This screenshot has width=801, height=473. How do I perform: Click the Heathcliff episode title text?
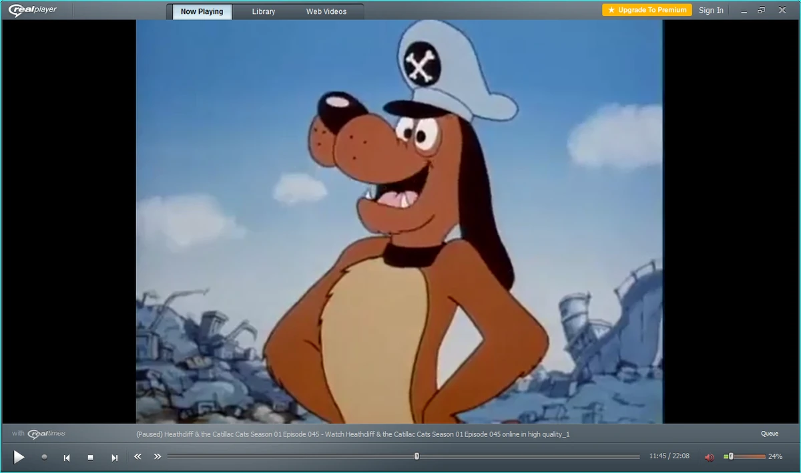(x=352, y=434)
